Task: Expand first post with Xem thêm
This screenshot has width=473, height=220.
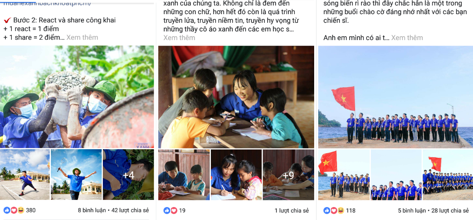Action: (82, 38)
